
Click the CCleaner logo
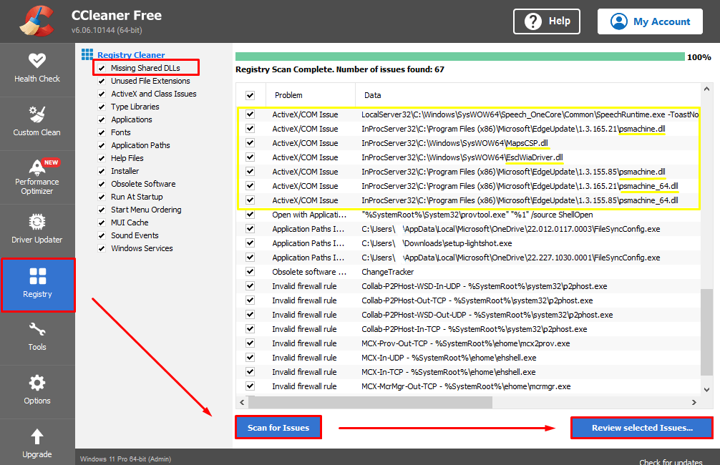37,21
